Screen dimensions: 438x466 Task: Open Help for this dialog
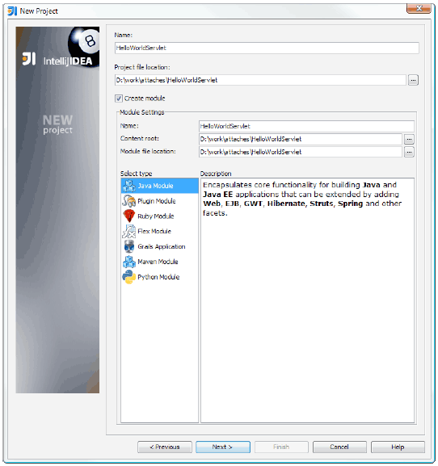click(x=398, y=447)
